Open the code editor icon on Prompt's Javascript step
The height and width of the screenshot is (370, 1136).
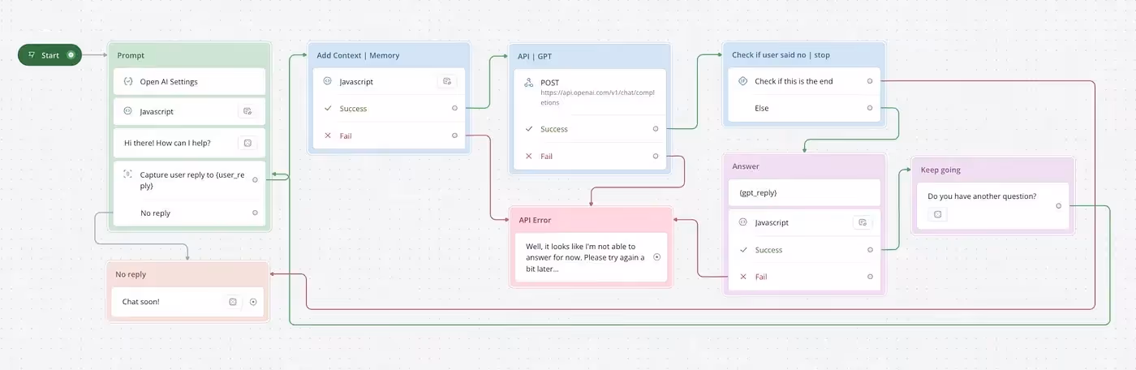tap(247, 112)
